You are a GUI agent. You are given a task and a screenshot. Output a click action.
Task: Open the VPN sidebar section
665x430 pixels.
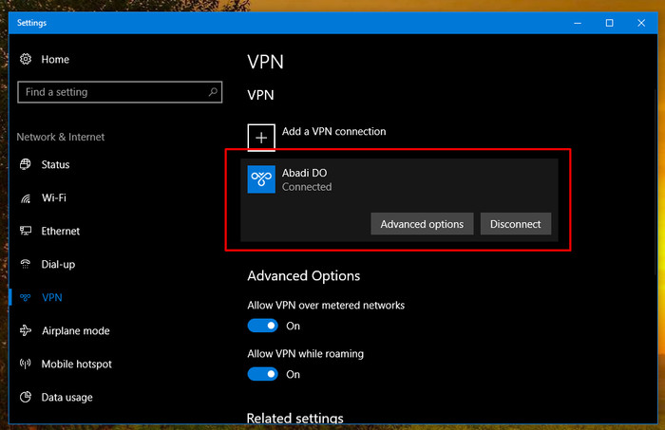pos(51,297)
